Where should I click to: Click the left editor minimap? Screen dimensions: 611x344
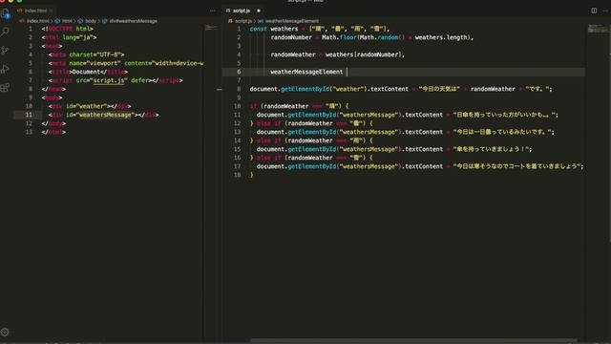(212, 28)
